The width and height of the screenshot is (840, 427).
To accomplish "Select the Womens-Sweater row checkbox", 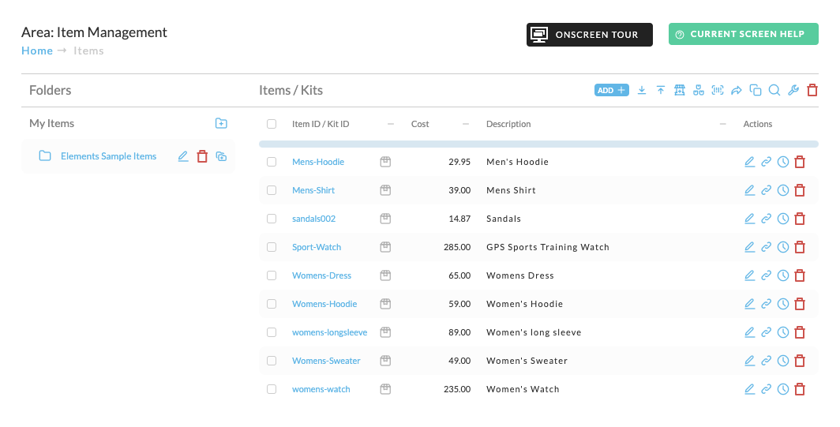I will 272,361.
